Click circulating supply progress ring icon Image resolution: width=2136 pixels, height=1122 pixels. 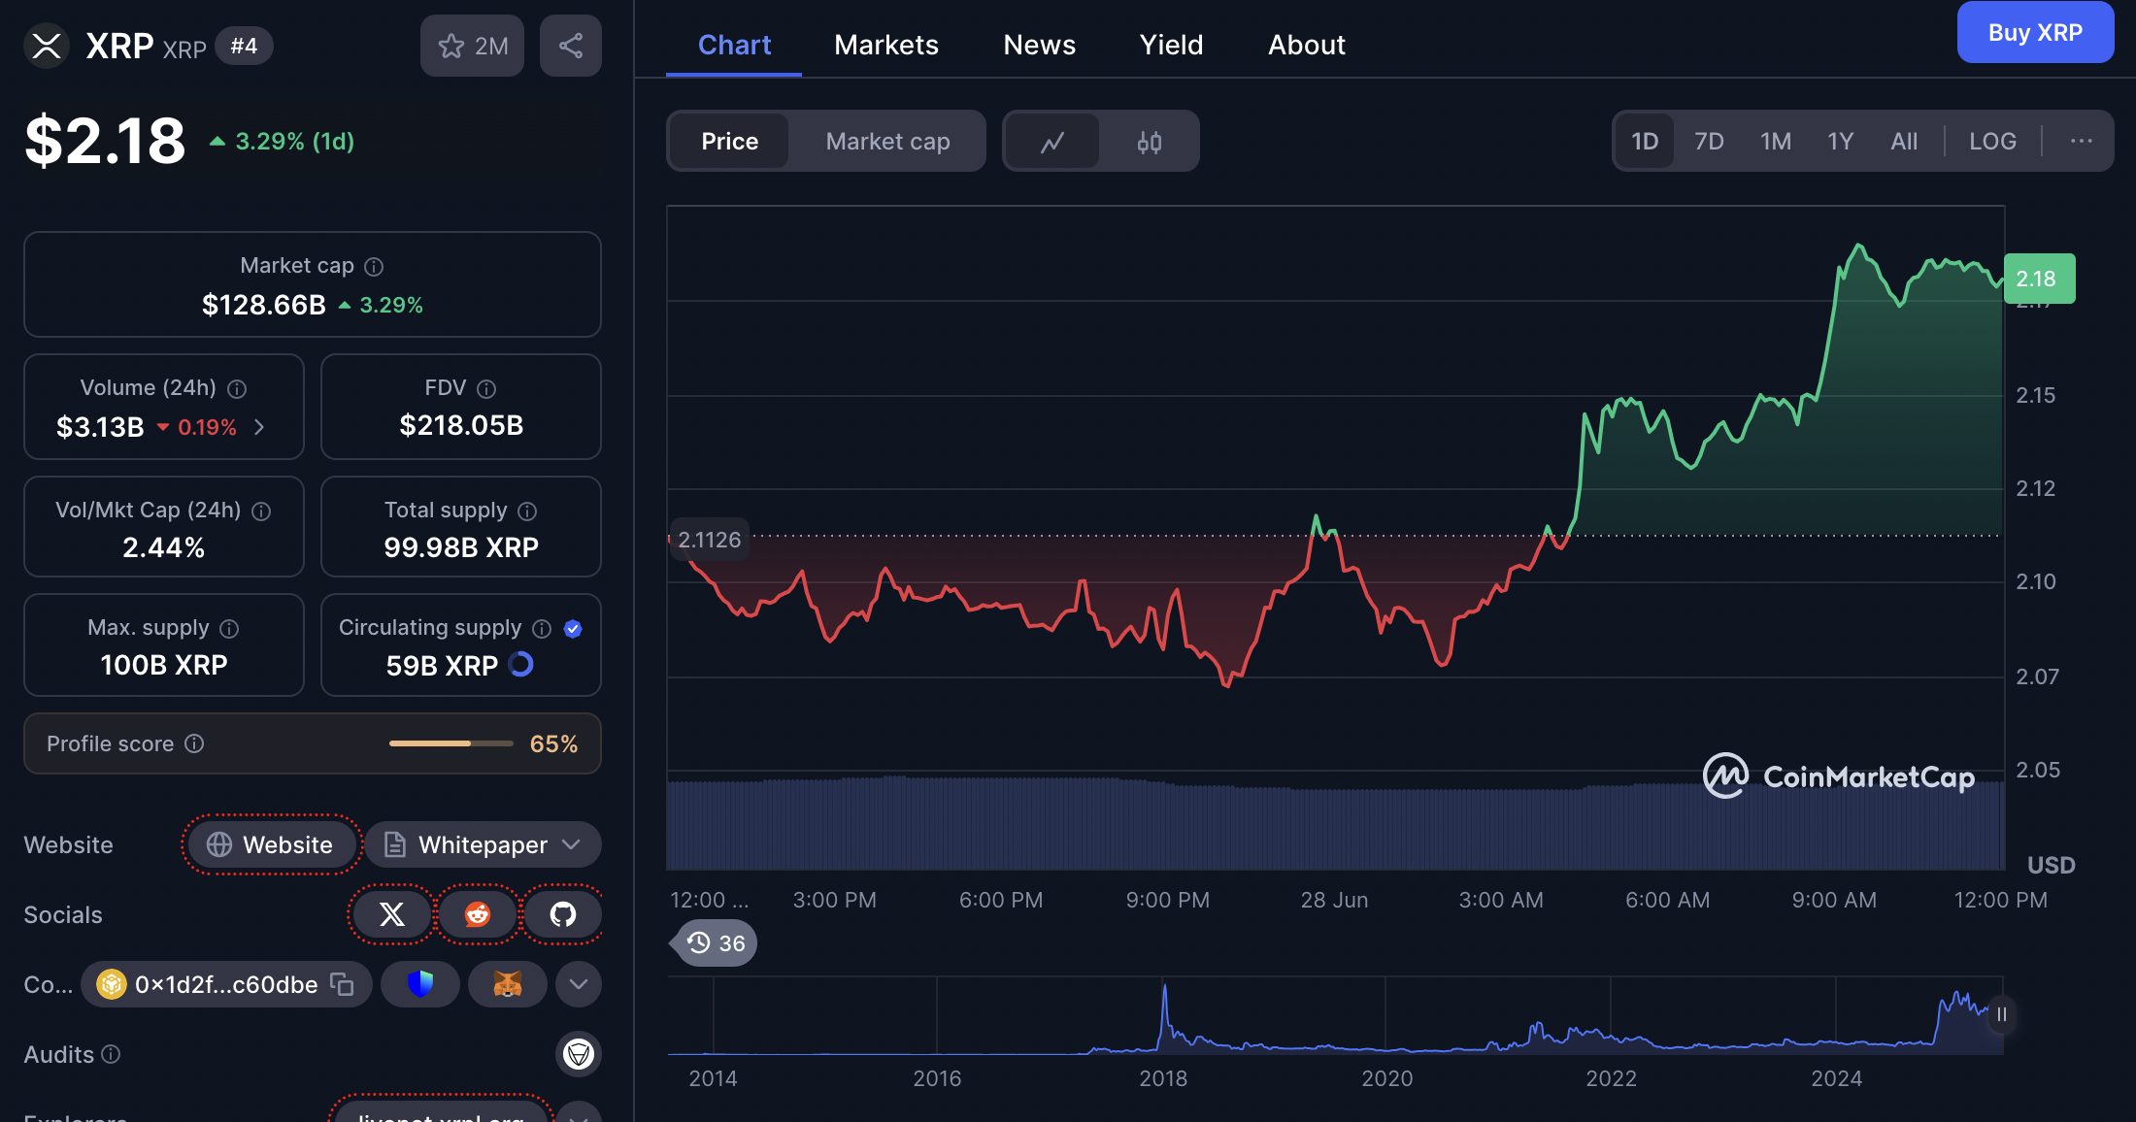tap(521, 664)
